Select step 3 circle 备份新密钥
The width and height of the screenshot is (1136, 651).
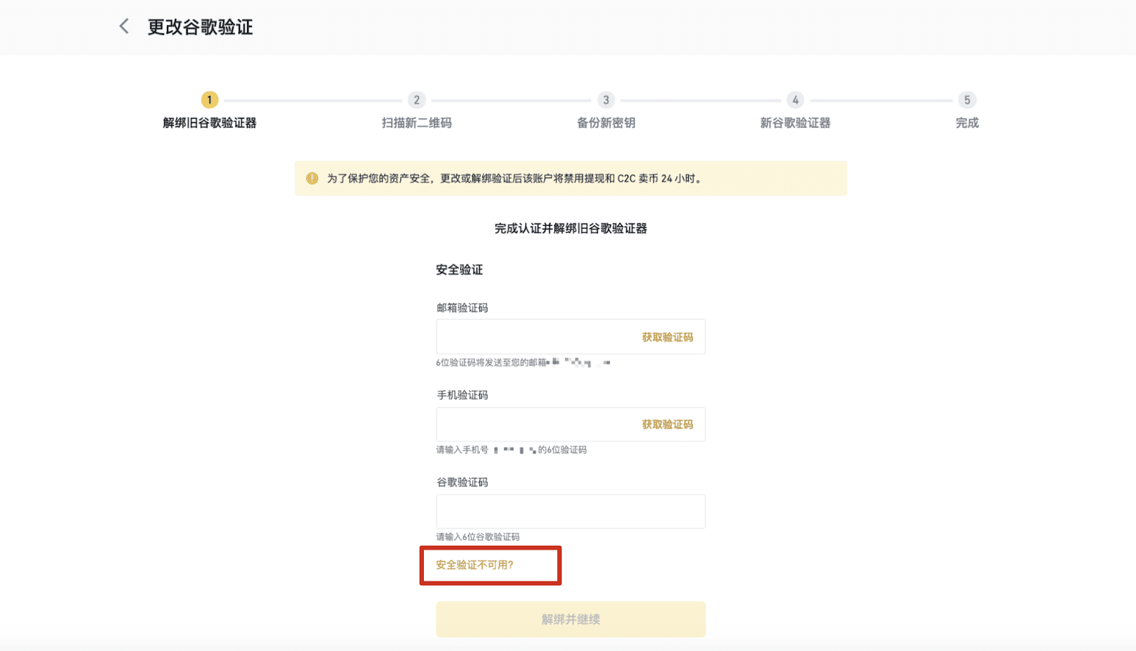606,100
